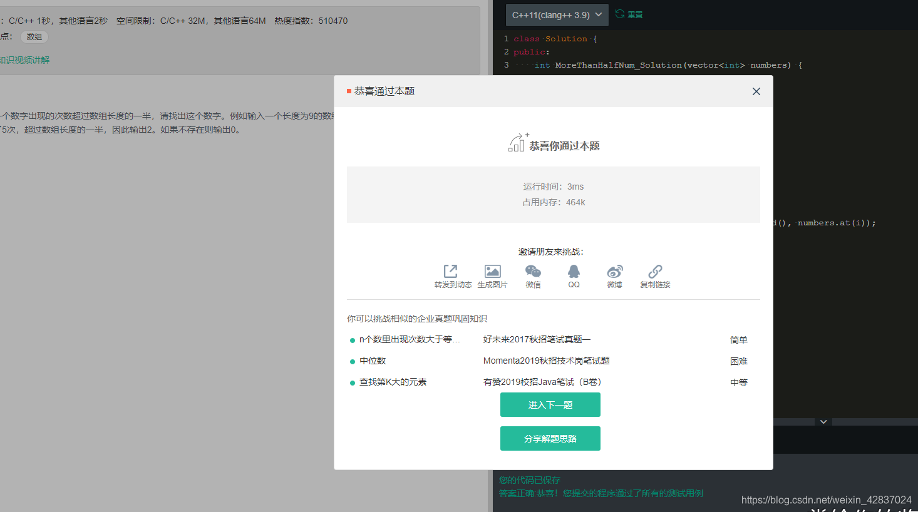Viewport: 918px width, 512px height.
Task: Click Momenta2019秋招技术岗笔试题 text
Action: [546, 361]
